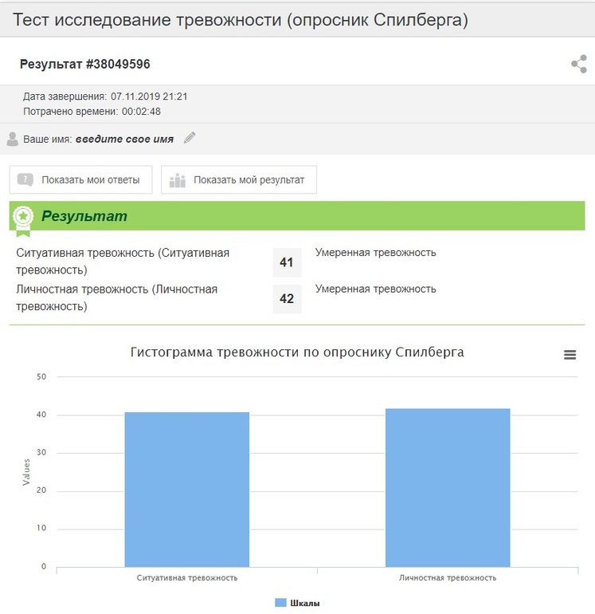Click the blue Шкалы legend swatch
The width and height of the screenshot is (595, 614).
pos(280,603)
